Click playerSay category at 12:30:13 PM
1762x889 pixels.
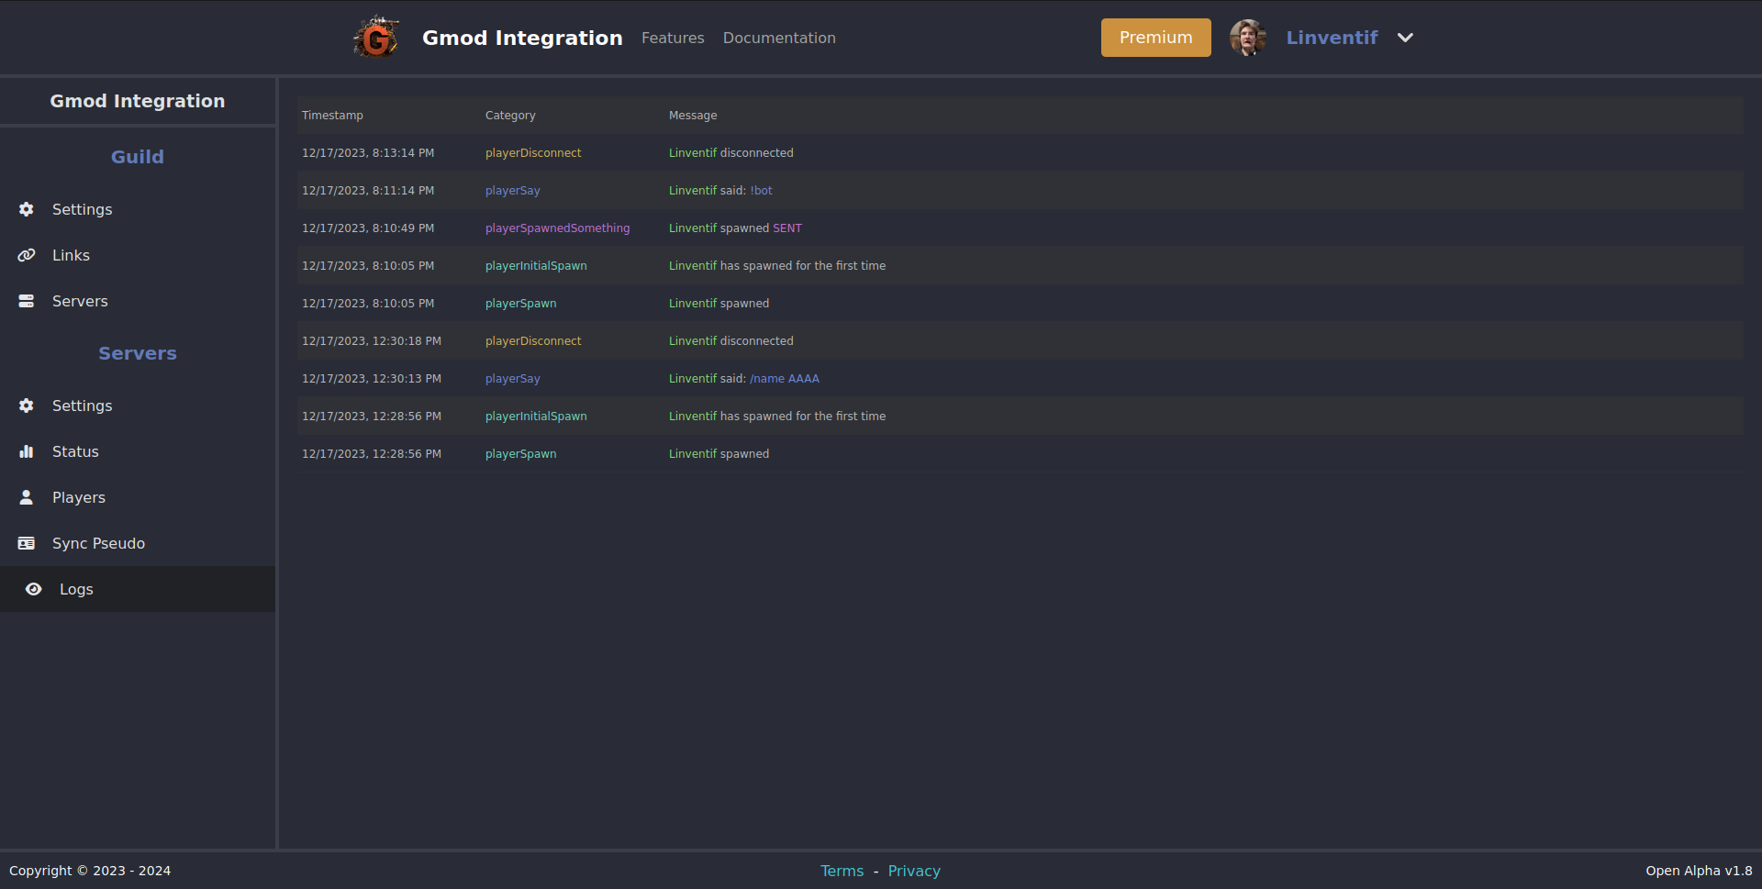point(513,379)
